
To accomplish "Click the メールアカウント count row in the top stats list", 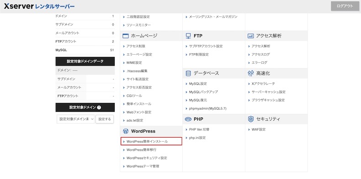I will 85,33.
